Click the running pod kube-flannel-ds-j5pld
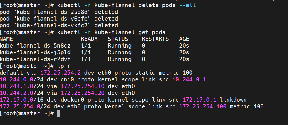288x125 pixels. coord(35,53)
